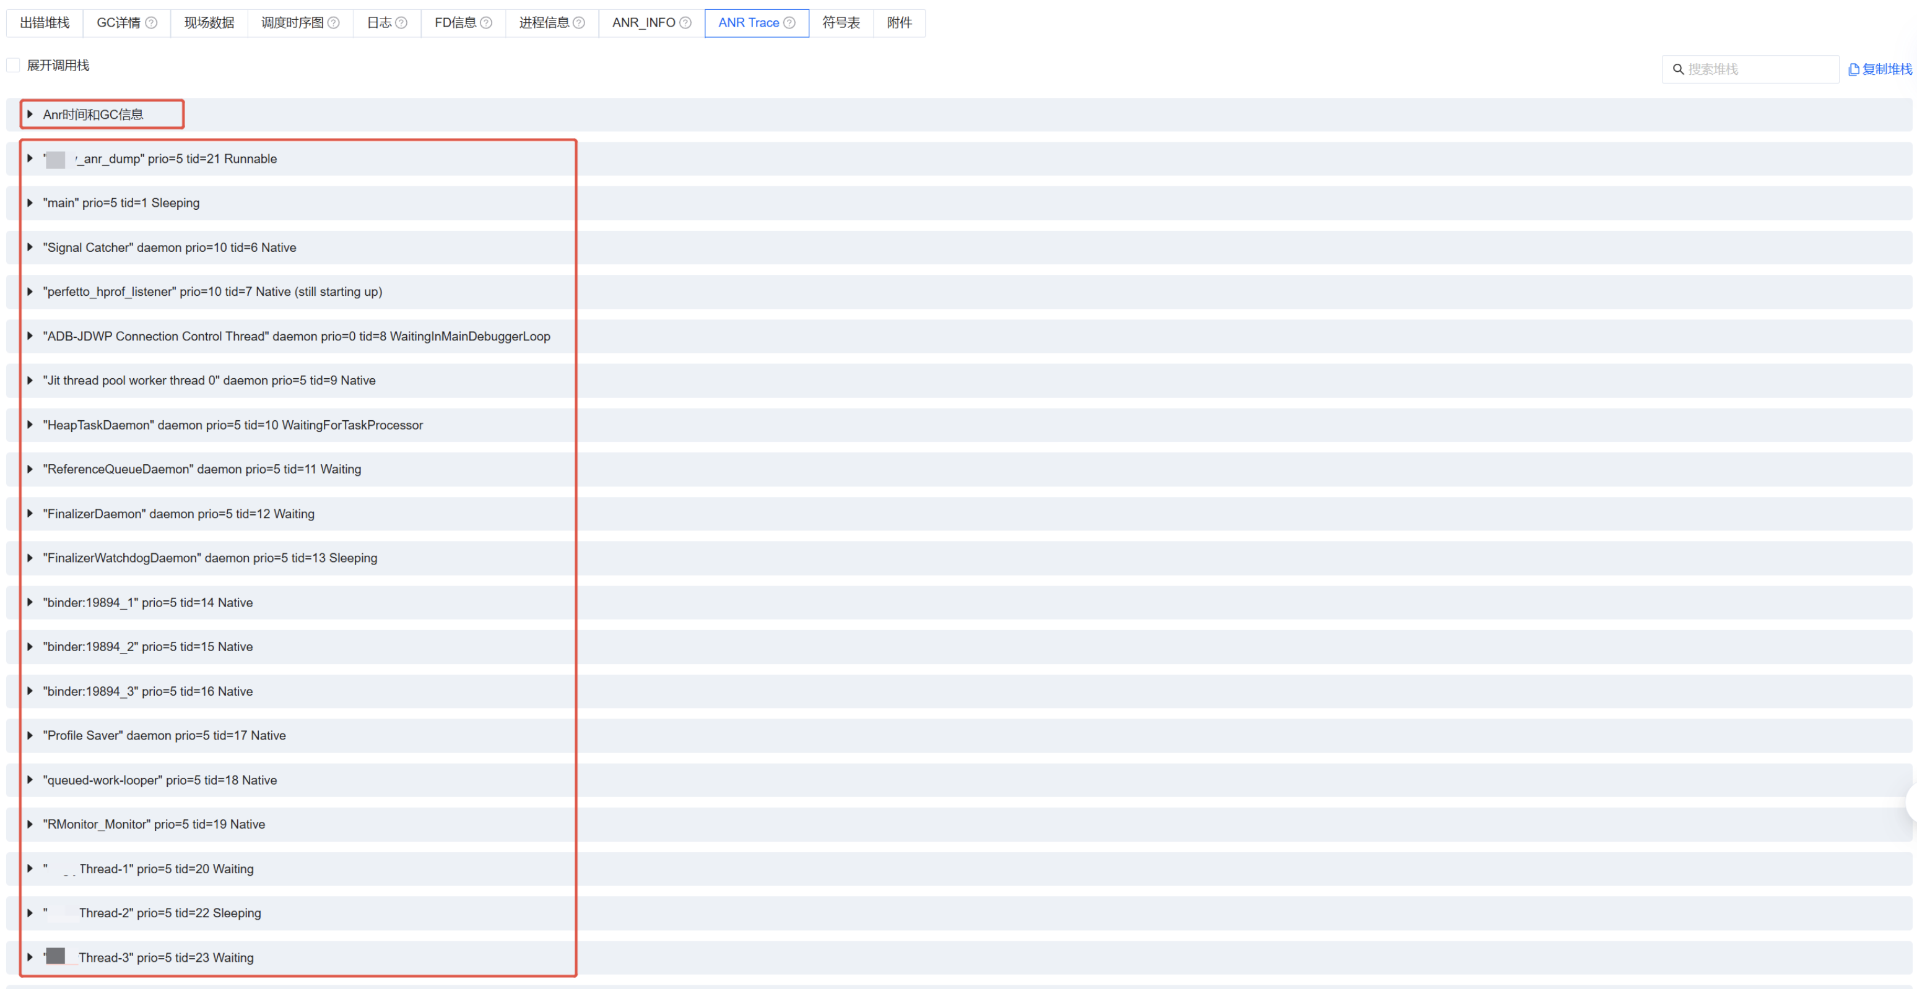Viewport: 1917px width, 989px height.
Task: Enable the 展开调用栈 checkbox
Action: tap(14, 66)
